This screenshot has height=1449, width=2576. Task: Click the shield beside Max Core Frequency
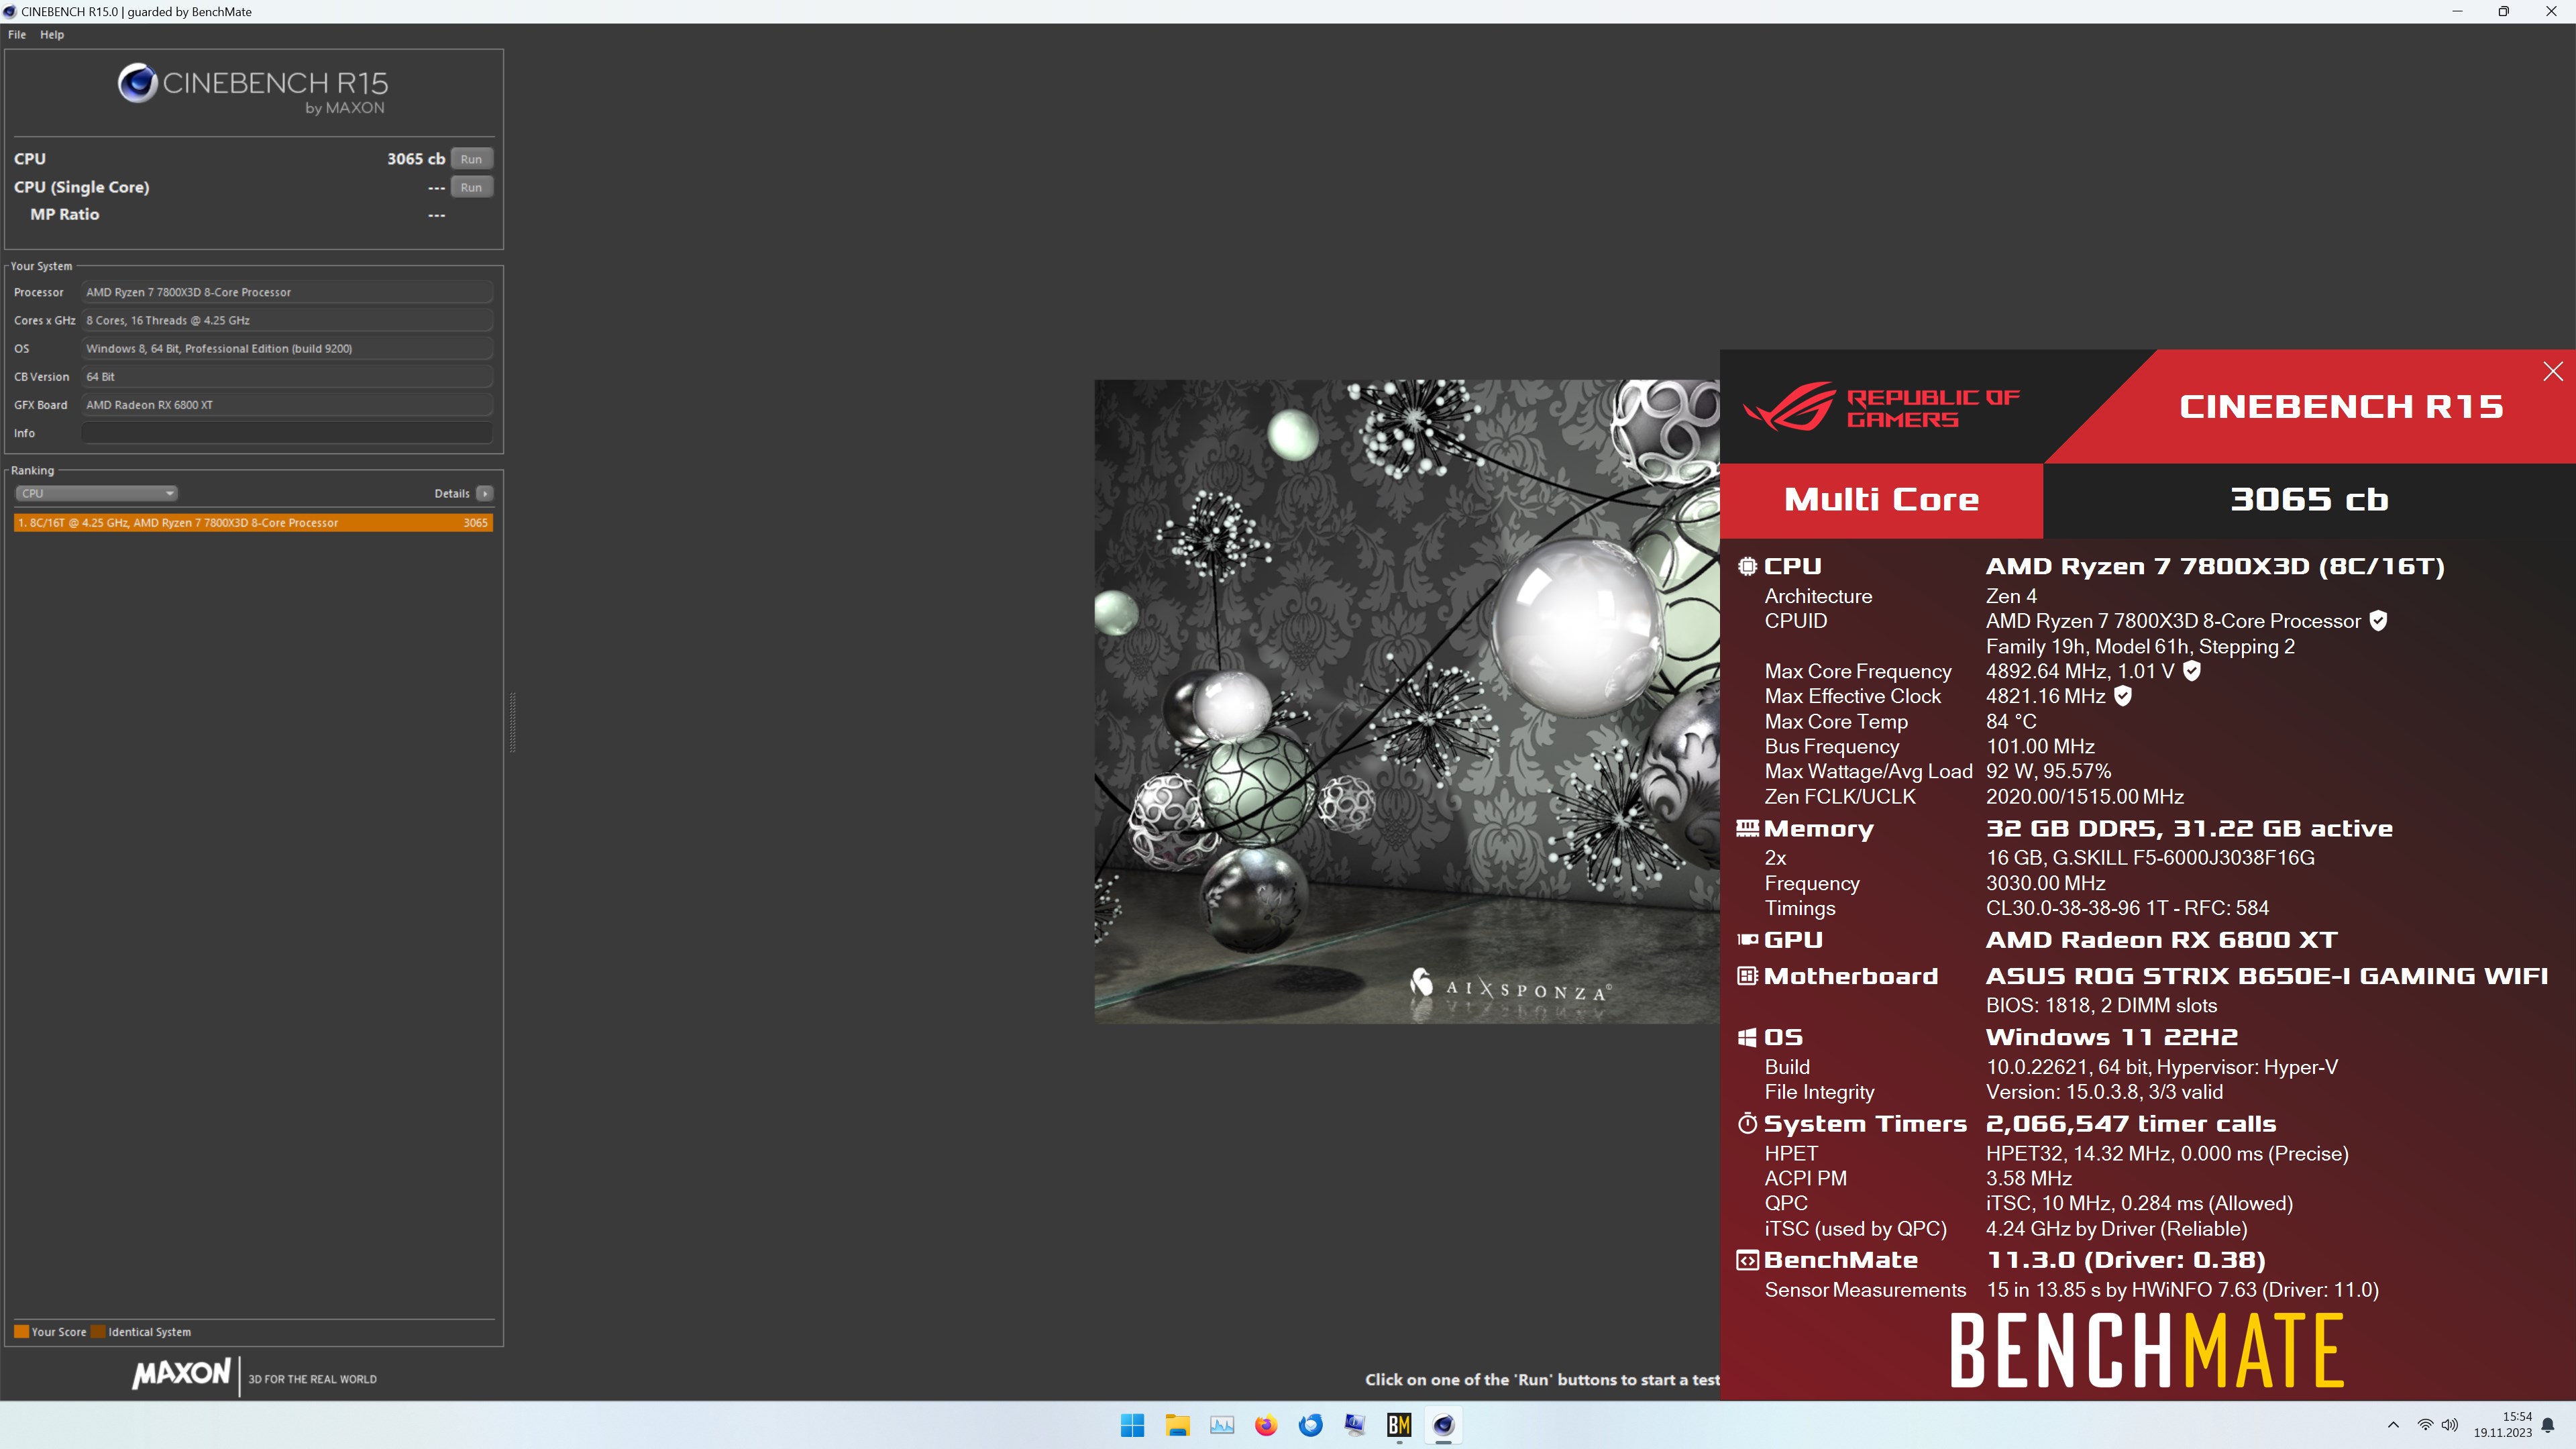pyautogui.click(x=2191, y=671)
